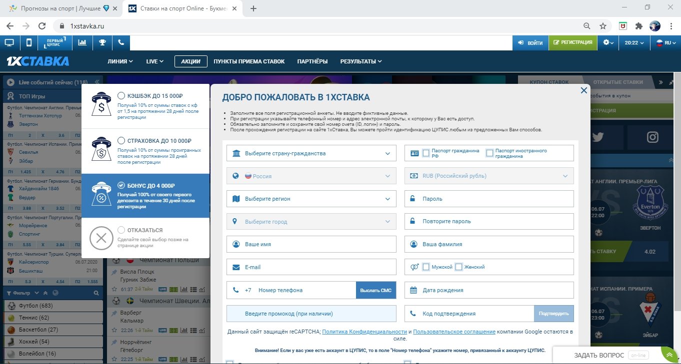681x364 pixels.
Task: Open the Пользовательское соглашение link
Action: tap(454, 332)
